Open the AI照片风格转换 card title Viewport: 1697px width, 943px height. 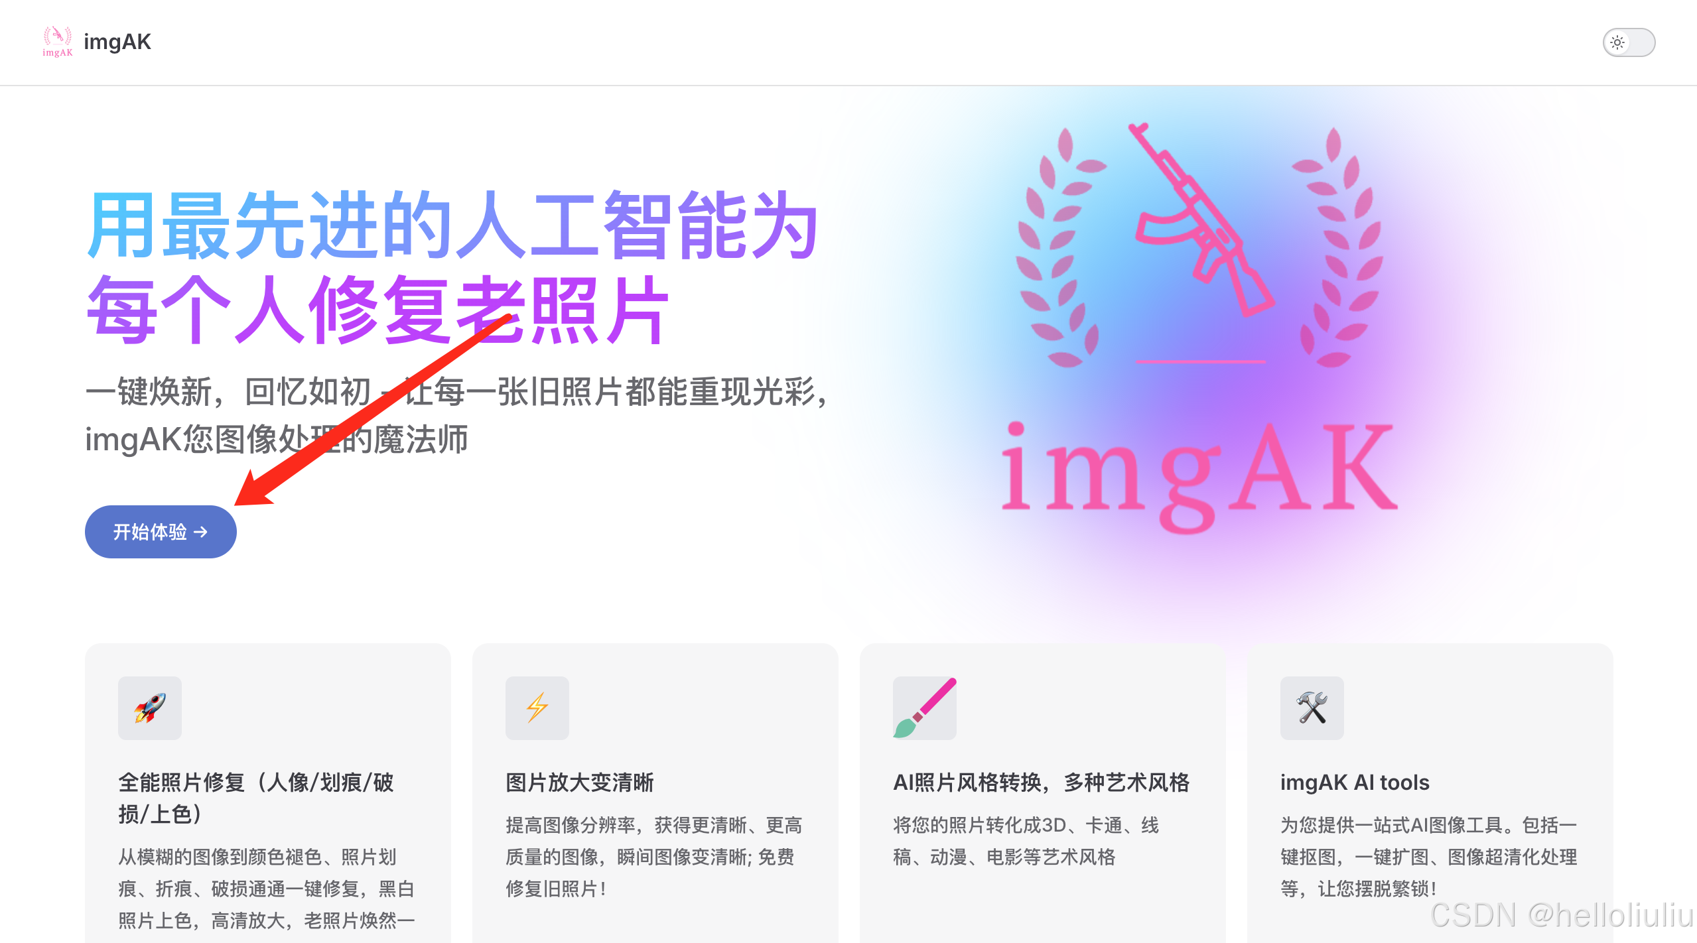click(1042, 783)
